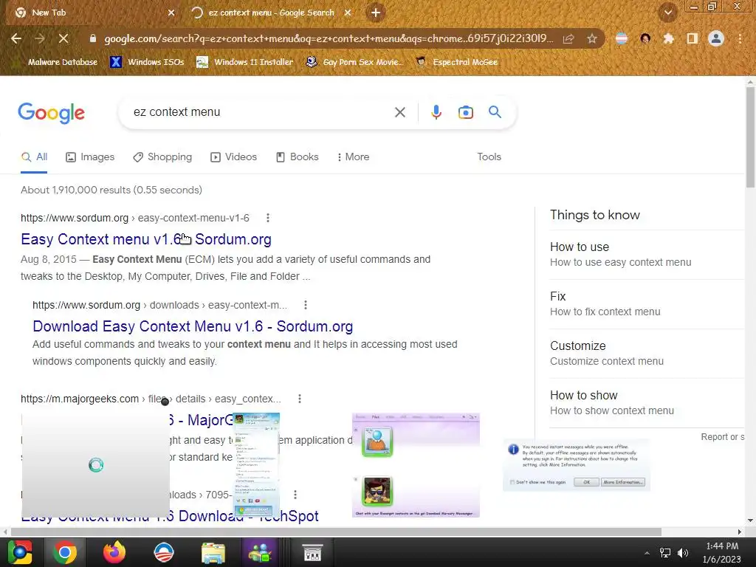Select the upper contact avatar thumbnail
756x567 pixels.
(x=377, y=441)
